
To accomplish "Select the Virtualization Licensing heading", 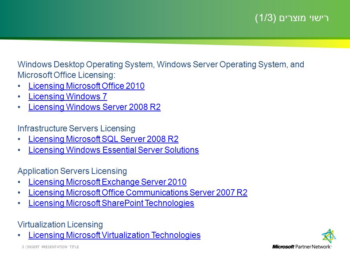I will click(60, 225).
